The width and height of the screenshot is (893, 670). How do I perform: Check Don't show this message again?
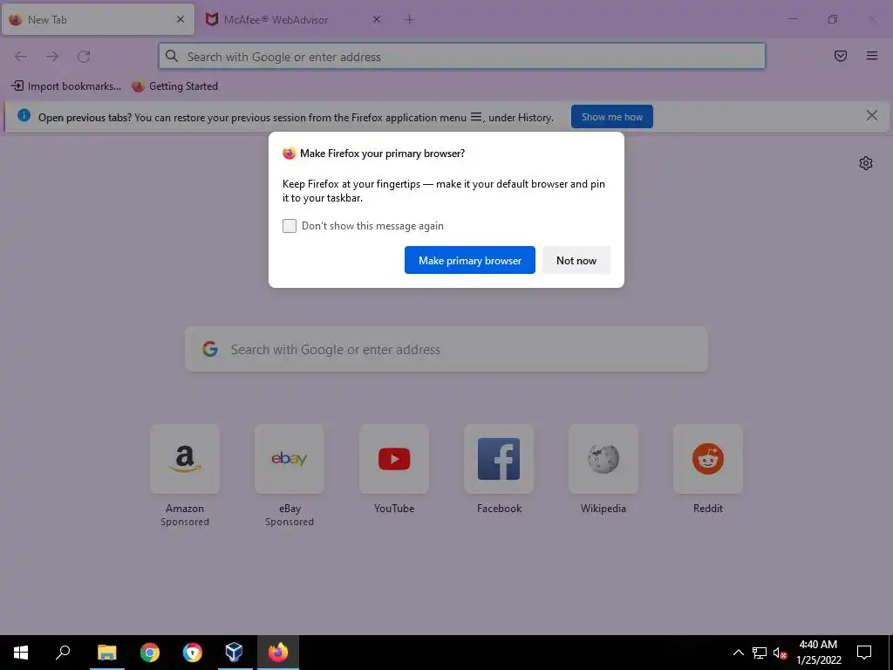point(290,226)
